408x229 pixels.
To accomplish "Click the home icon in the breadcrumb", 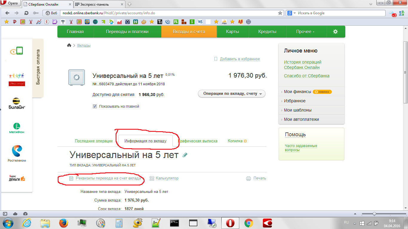I will [x=69, y=45].
